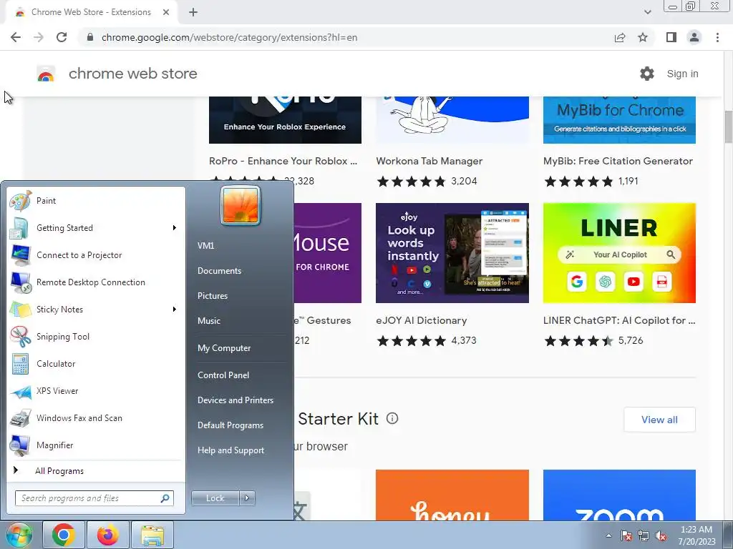Screen dimensions: 733x549
Task: Open Windows Explorer from the taskbar
Action: pos(152,535)
